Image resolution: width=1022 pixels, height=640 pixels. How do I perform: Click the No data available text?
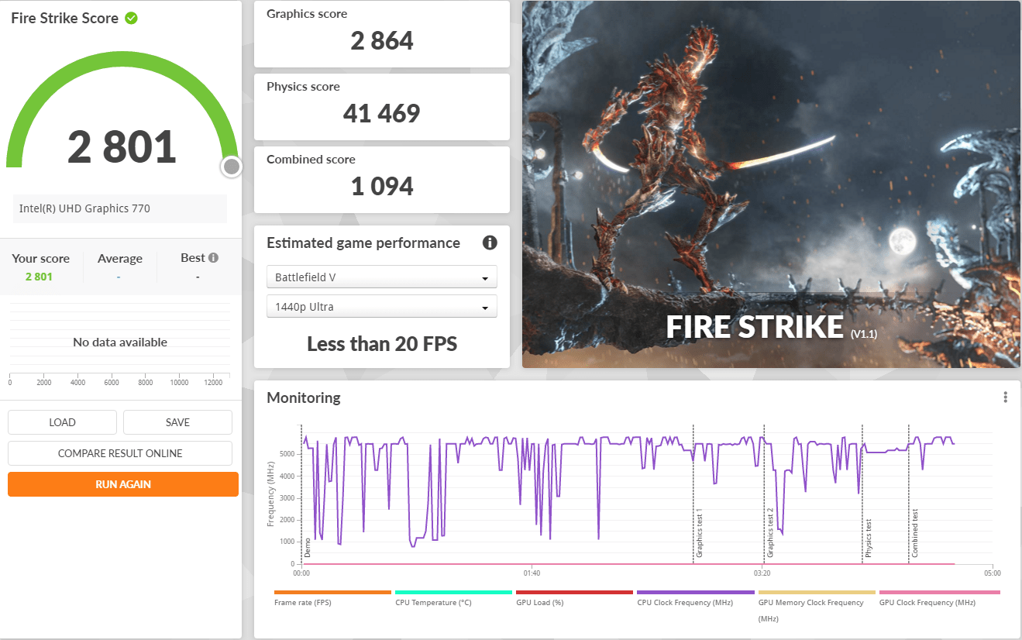click(x=120, y=342)
